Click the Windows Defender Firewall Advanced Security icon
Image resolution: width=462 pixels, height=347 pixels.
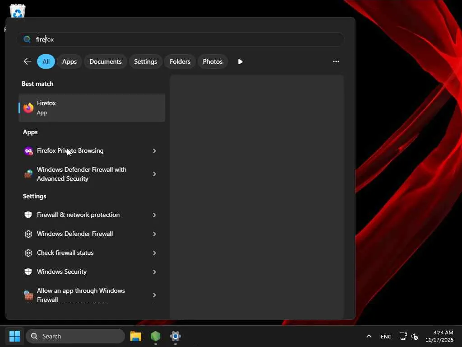28,174
